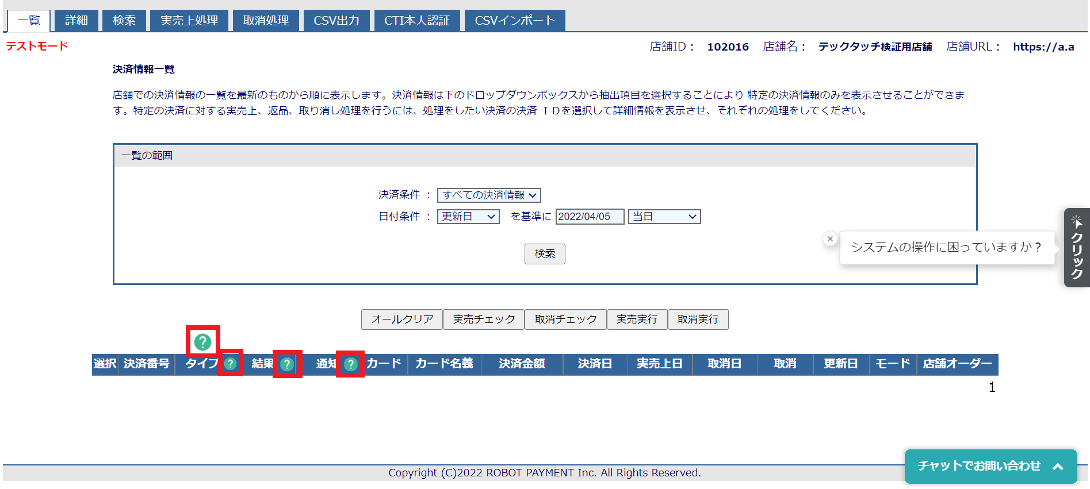
Task: Expand the 当日 range dropdown
Action: pyautogui.click(x=664, y=217)
